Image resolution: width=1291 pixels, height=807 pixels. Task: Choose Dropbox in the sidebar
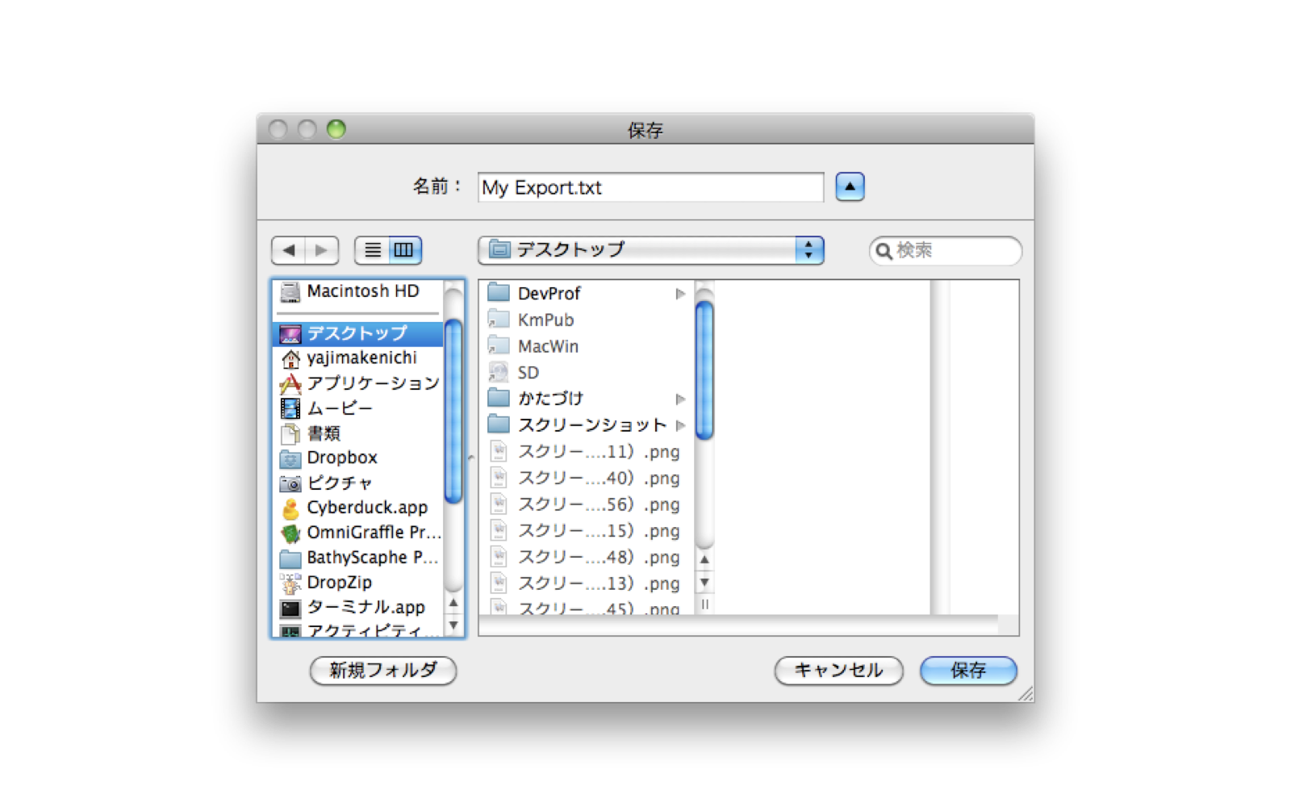tap(341, 458)
